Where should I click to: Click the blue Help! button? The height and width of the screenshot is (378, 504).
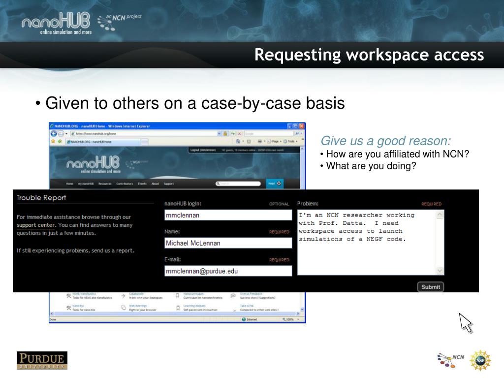tap(275, 184)
